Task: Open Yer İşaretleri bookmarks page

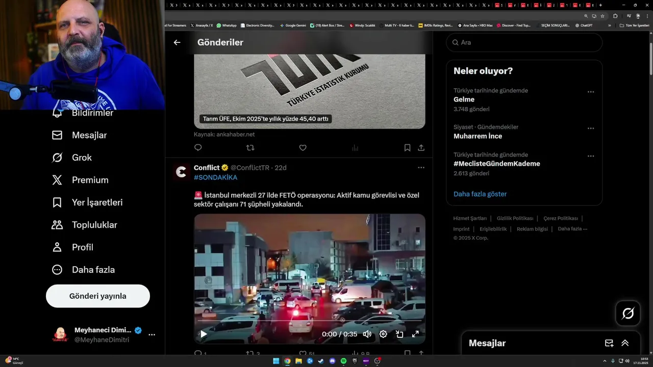Action: click(x=87, y=202)
